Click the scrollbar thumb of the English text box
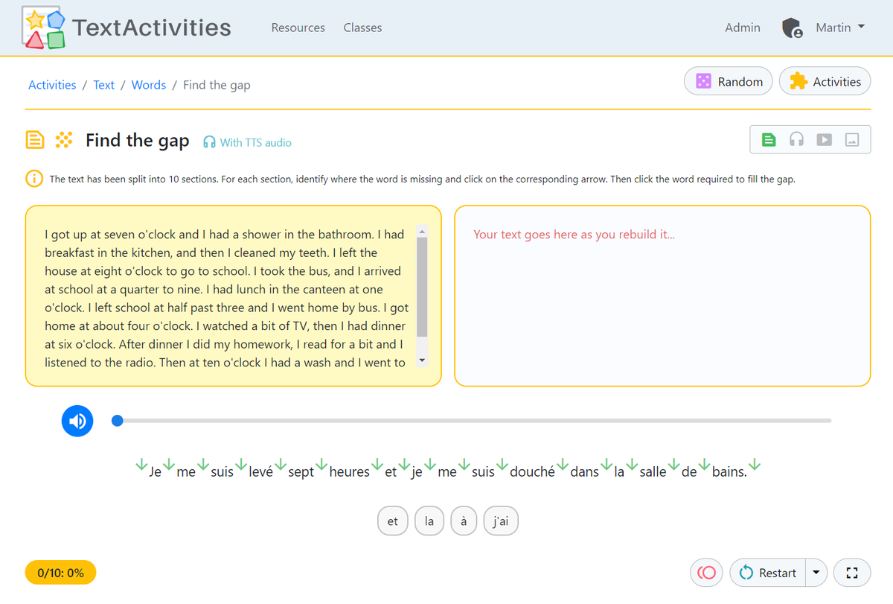The height and width of the screenshot is (604, 893). pyautogui.click(x=422, y=287)
